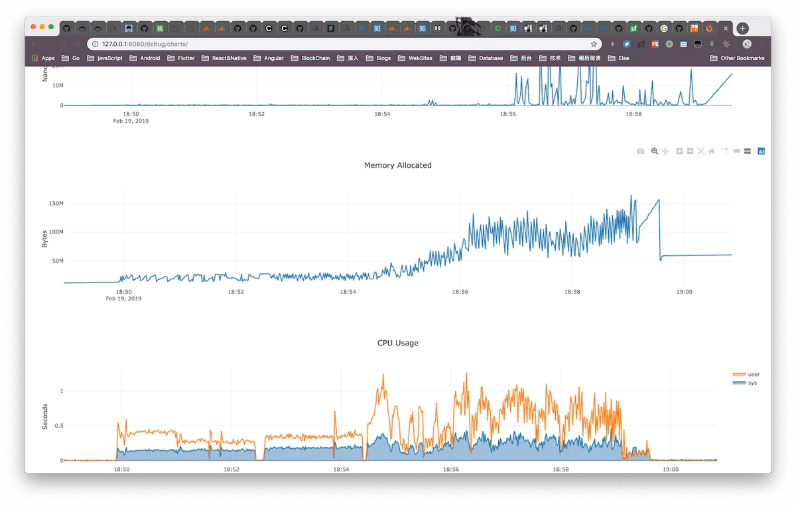Image resolution: width=796 pixels, height=506 pixels.
Task: Toggle the 'user' CPU legend series
Action: click(746, 375)
